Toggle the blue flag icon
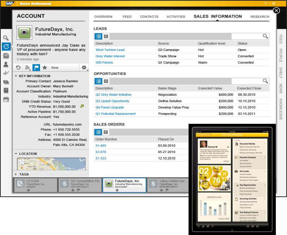Image resolution: width=287 pixels, height=235 pixels. click(36, 68)
